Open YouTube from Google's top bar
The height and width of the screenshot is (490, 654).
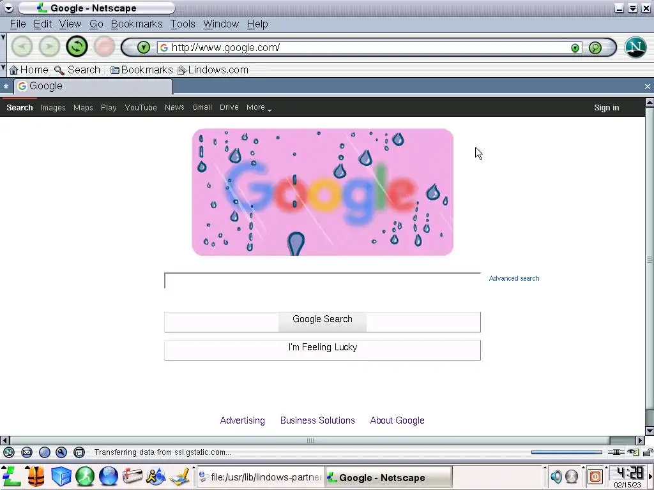pos(141,107)
